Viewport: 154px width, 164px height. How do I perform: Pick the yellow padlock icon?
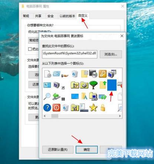click(103, 108)
